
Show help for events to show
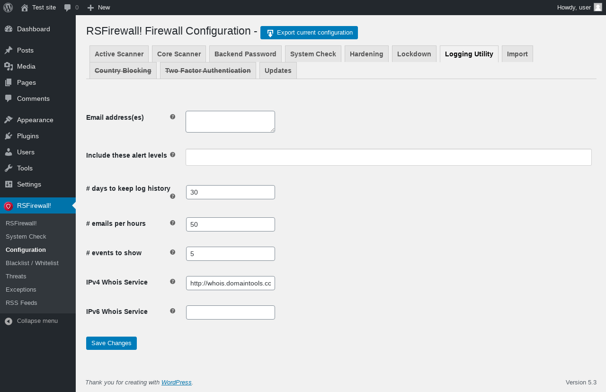(x=173, y=252)
